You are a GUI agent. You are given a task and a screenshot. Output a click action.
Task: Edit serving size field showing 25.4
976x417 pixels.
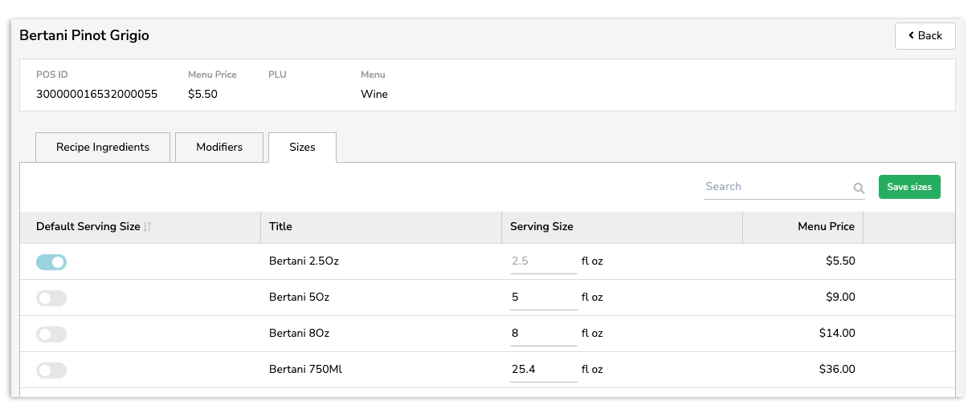[x=543, y=370]
